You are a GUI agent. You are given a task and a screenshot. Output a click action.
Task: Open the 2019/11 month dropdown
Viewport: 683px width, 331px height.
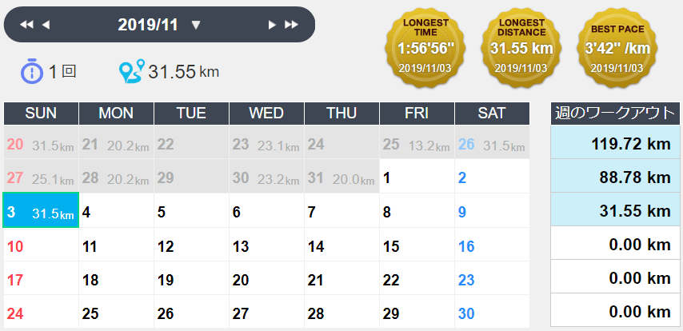coord(196,25)
